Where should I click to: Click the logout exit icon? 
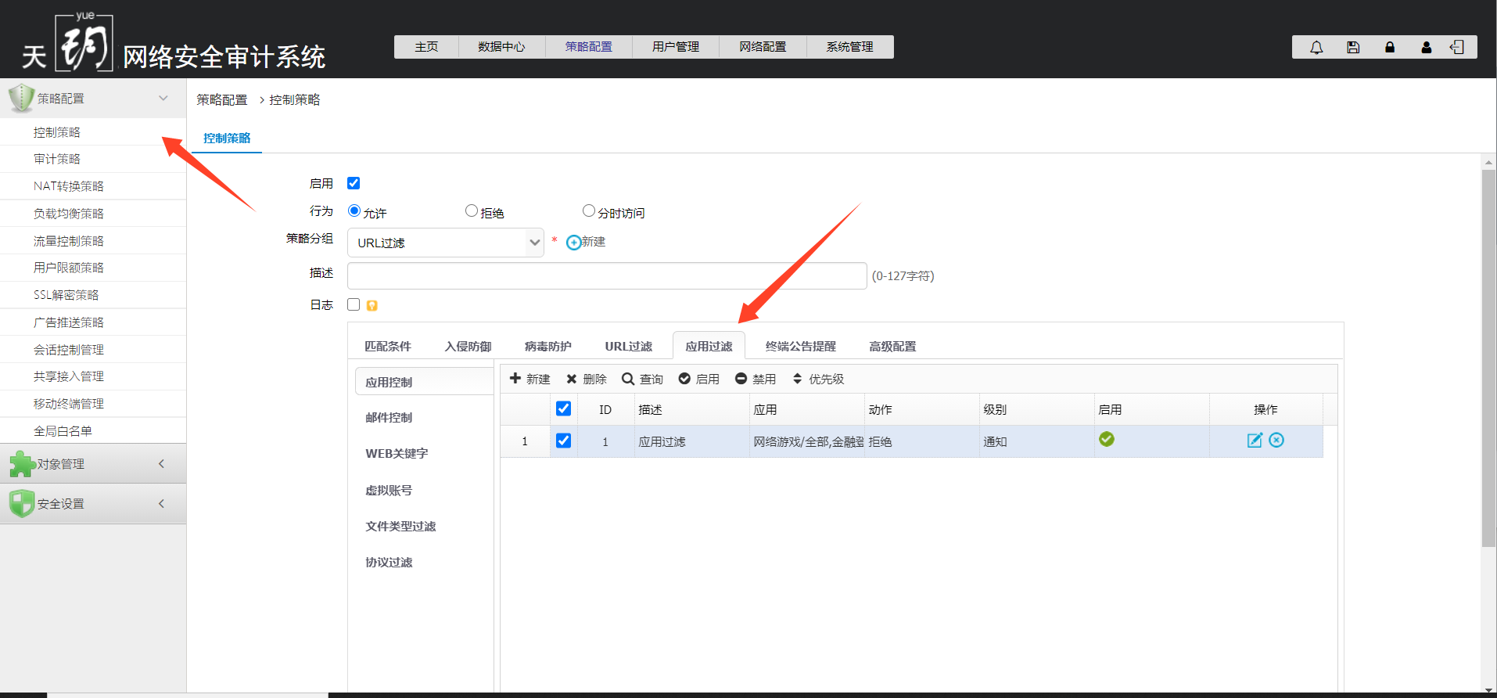point(1457,47)
